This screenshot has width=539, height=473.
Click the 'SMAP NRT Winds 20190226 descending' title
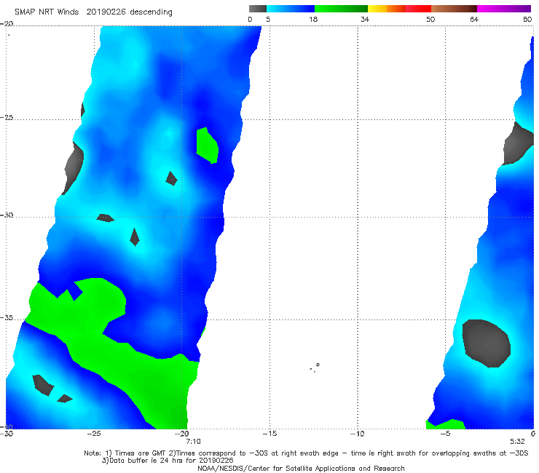[x=93, y=12]
